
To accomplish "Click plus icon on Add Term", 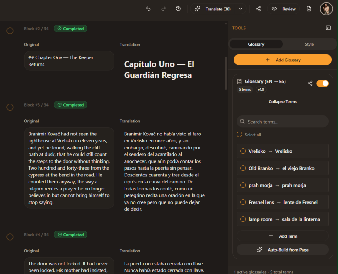I will 271,236.
